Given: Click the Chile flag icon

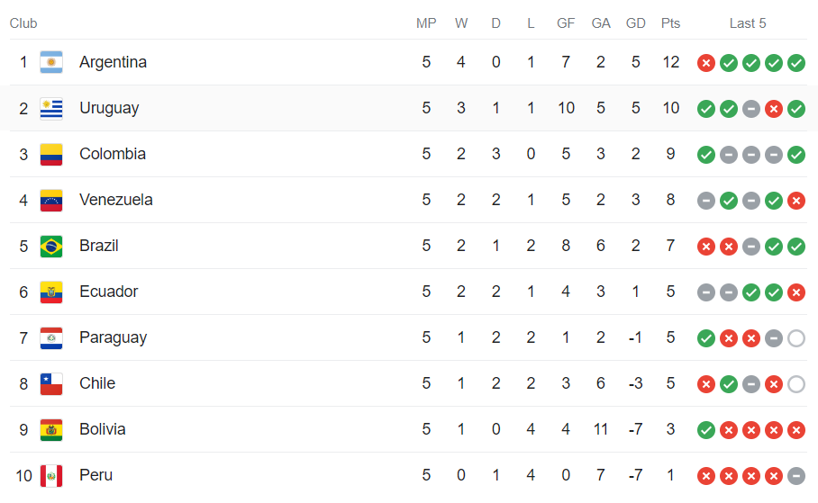Looking at the screenshot, I should (51, 383).
